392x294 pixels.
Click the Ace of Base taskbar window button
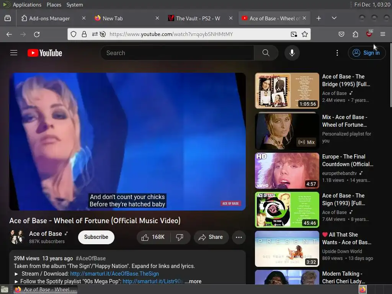(45, 289)
